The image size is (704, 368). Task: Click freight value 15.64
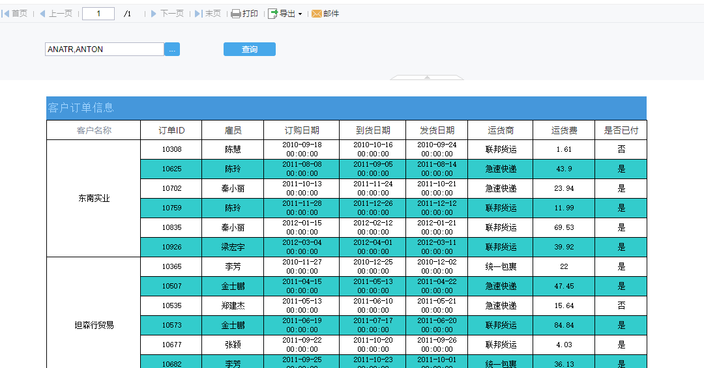pyautogui.click(x=564, y=305)
